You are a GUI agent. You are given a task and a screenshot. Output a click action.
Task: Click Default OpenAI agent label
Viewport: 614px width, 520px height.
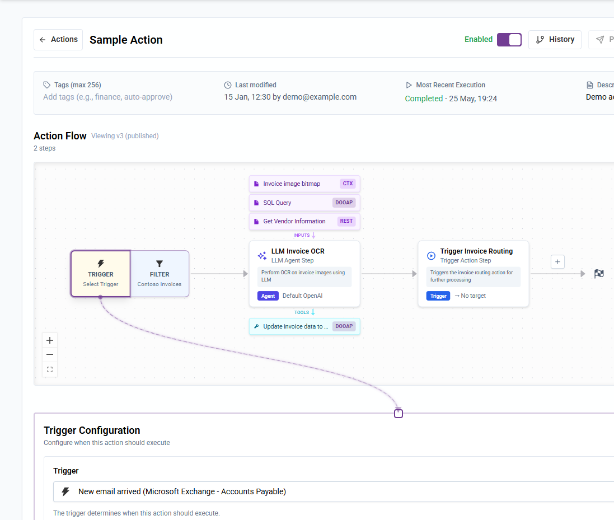click(x=302, y=296)
